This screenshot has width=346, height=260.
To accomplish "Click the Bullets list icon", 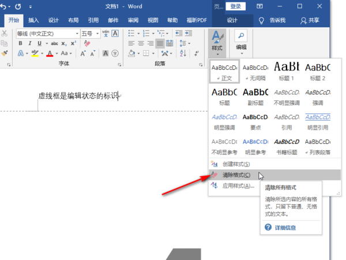I will click(131, 34).
